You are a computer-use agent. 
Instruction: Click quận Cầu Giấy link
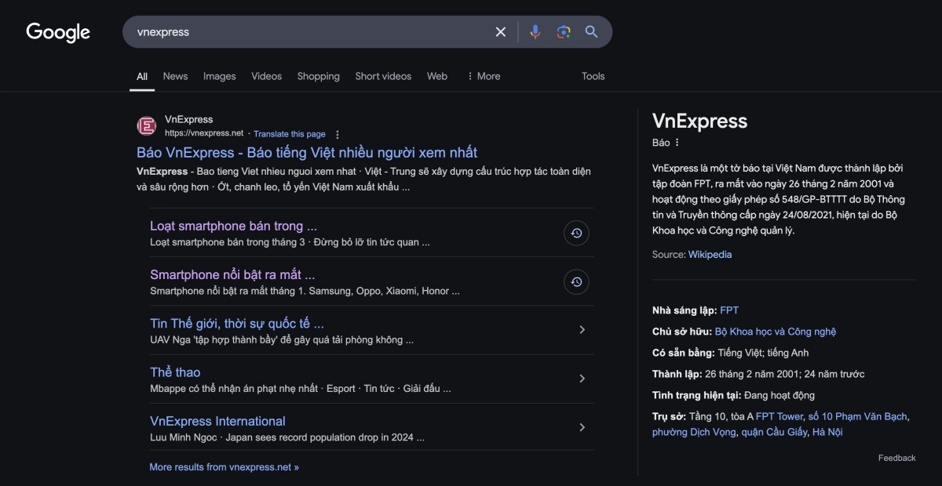point(774,432)
